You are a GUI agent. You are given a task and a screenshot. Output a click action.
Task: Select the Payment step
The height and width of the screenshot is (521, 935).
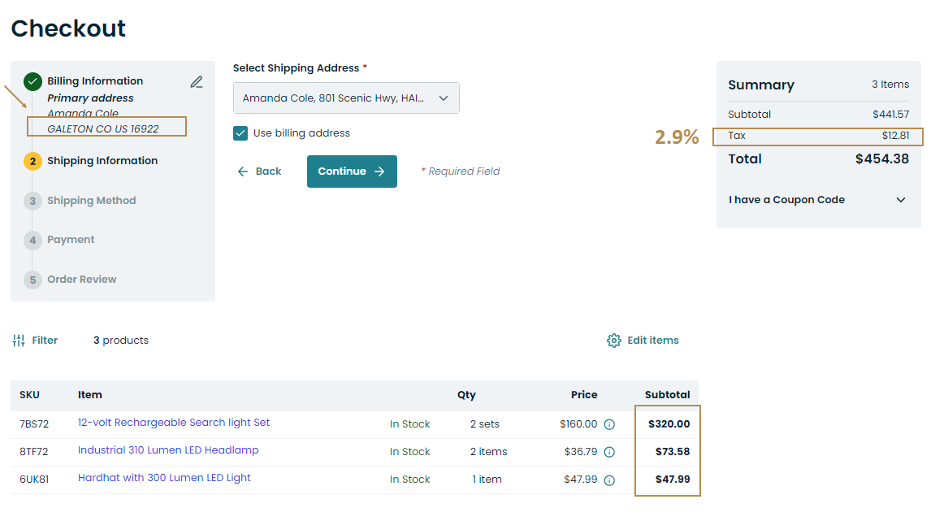71,240
